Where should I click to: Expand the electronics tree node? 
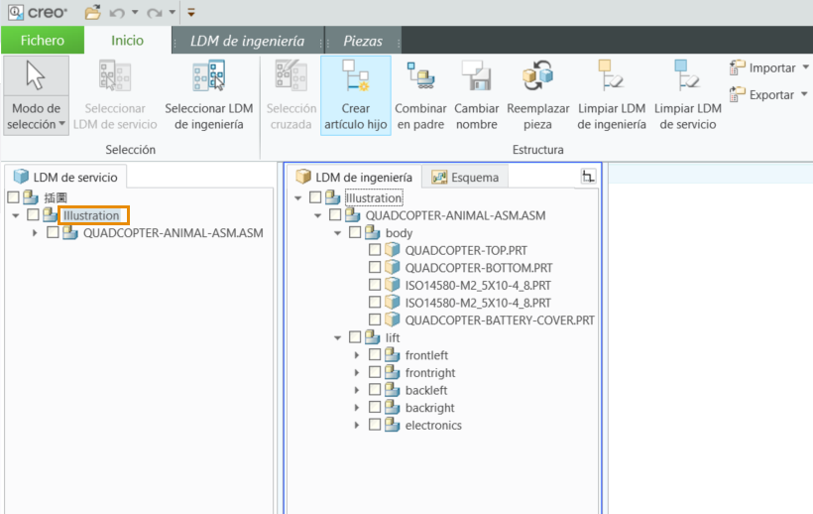(x=357, y=425)
